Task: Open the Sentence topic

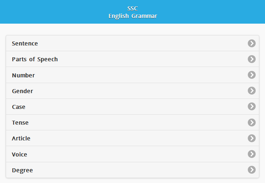Action: (25, 43)
